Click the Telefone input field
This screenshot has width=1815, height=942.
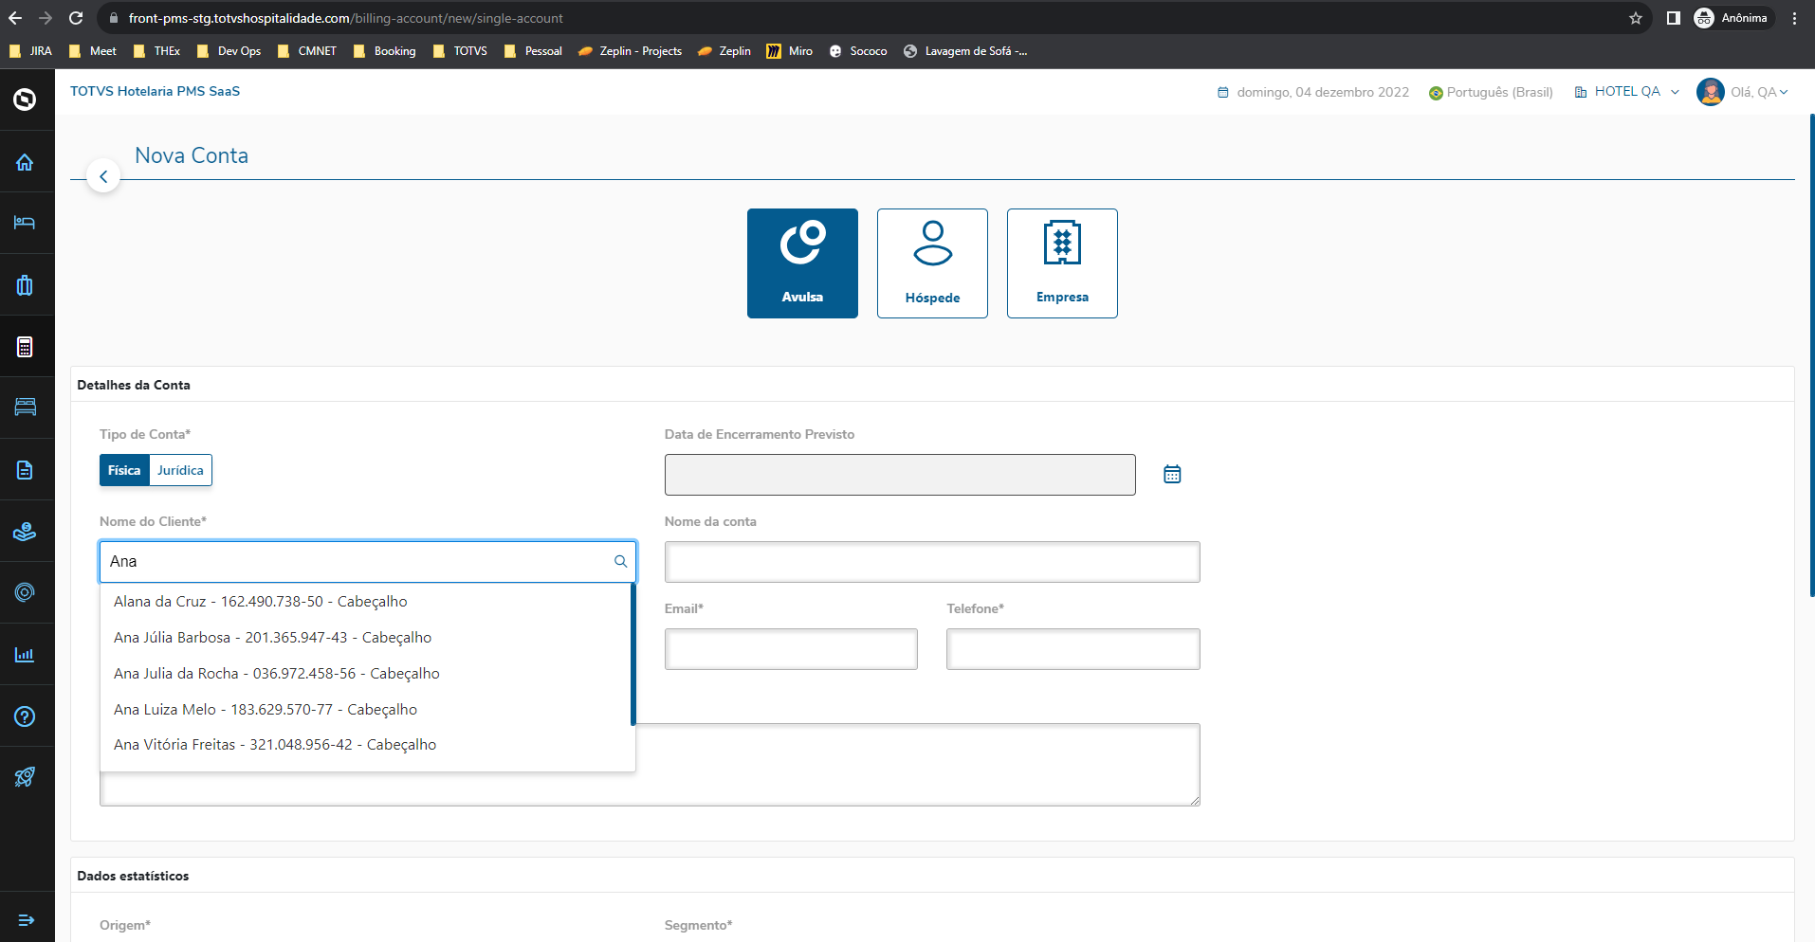pos(1072,649)
